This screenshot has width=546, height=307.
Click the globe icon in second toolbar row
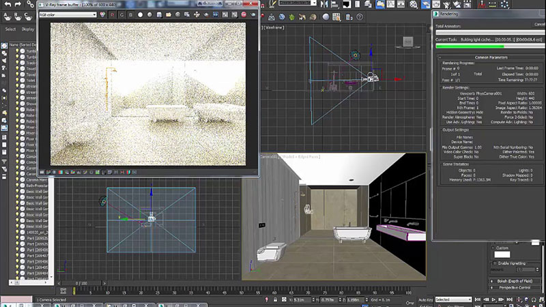click(x=282, y=16)
